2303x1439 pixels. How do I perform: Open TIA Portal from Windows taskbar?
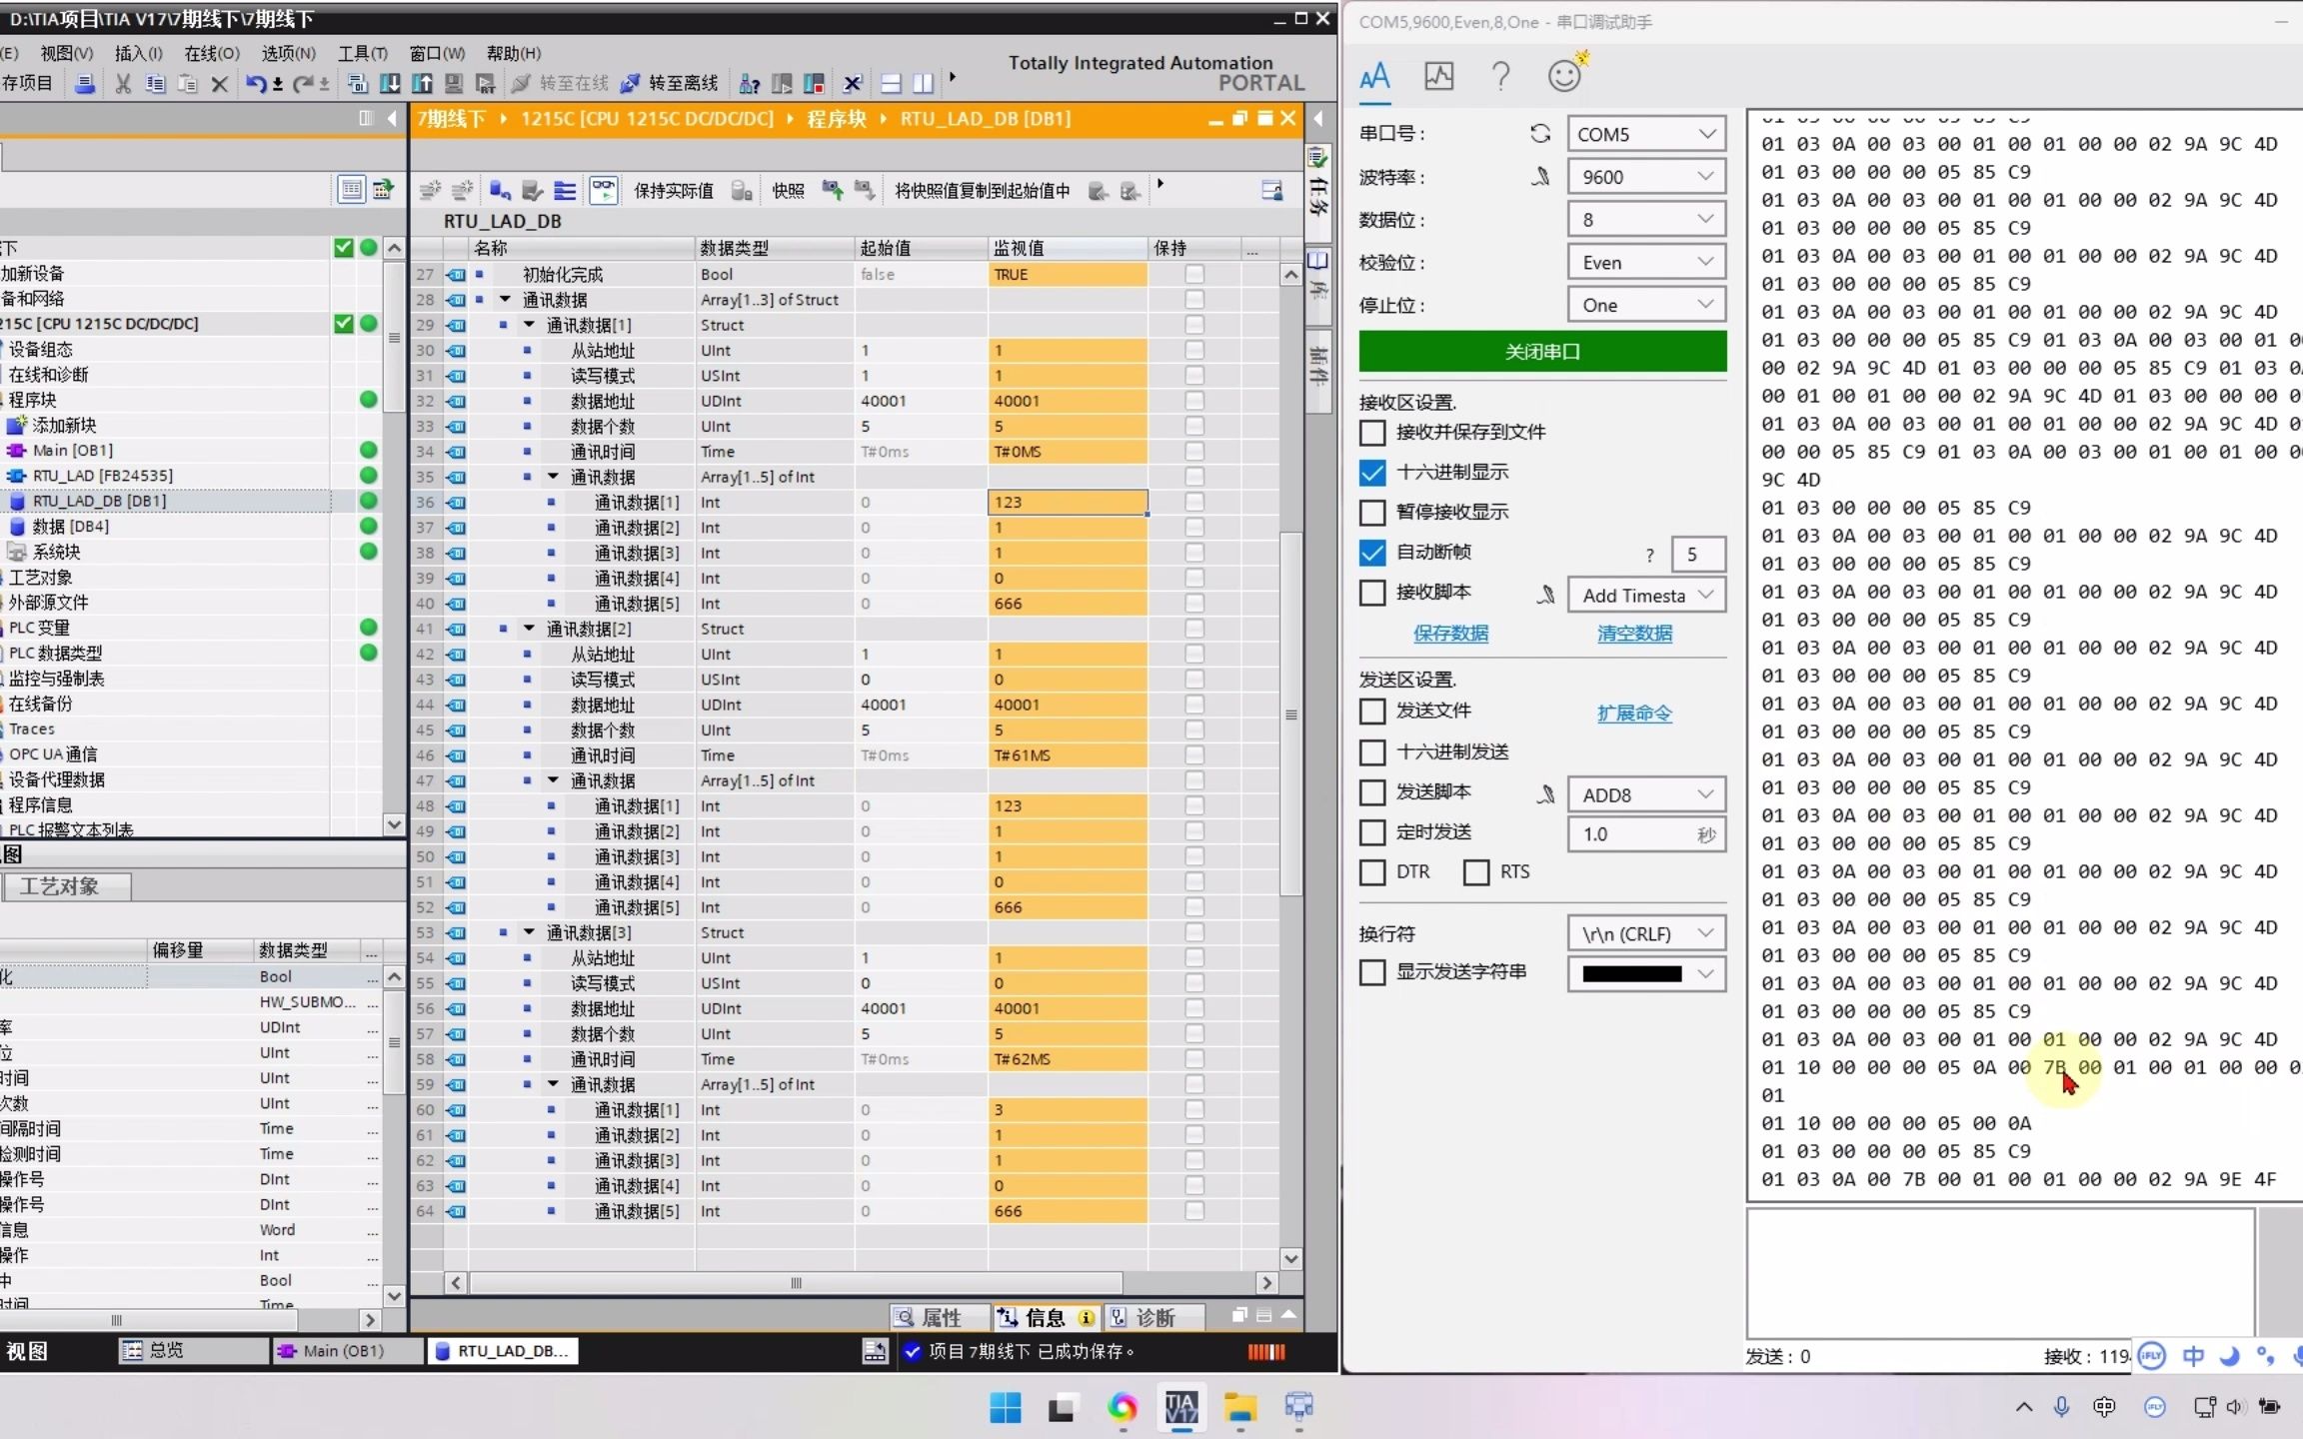pyautogui.click(x=1181, y=1408)
